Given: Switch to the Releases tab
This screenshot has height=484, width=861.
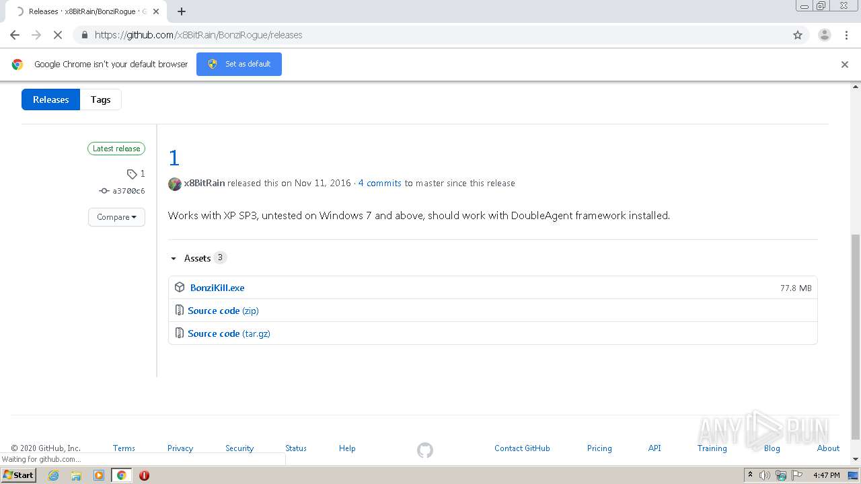Looking at the screenshot, I should [50, 99].
